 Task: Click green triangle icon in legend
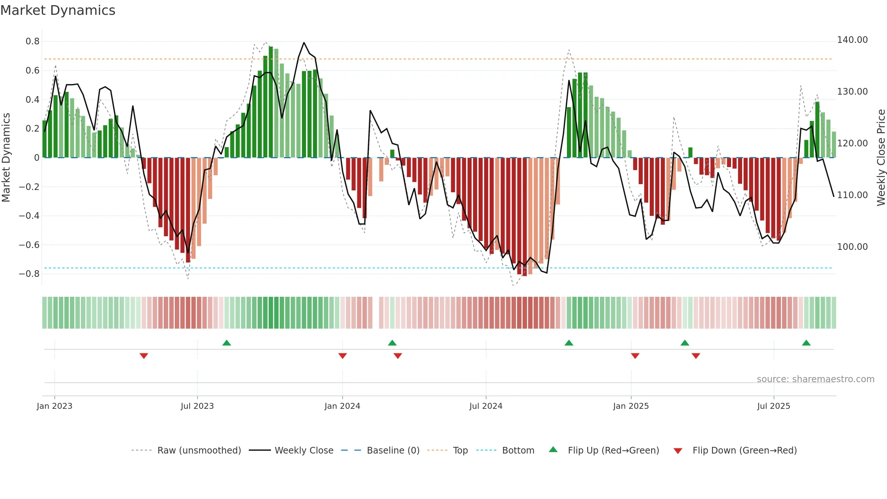(553, 449)
